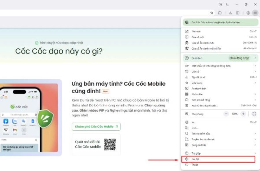The image size is (260, 171).
Task: Click the QR code for Cốc Cốc Mobile
Action: (110, 144)
